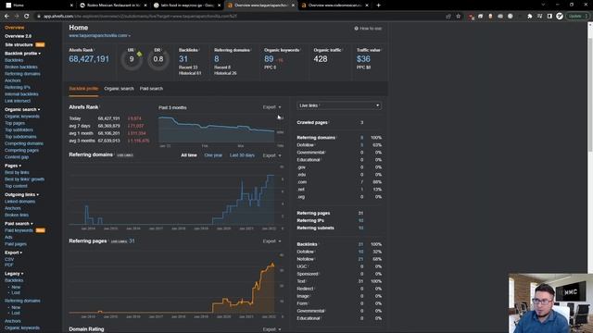Go forward using the browser forward arrow
This screenshot has height=333, width=593.
[x=17, y=17]
